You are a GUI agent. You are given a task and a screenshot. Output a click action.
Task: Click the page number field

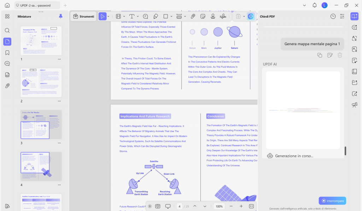coord(179,206)
